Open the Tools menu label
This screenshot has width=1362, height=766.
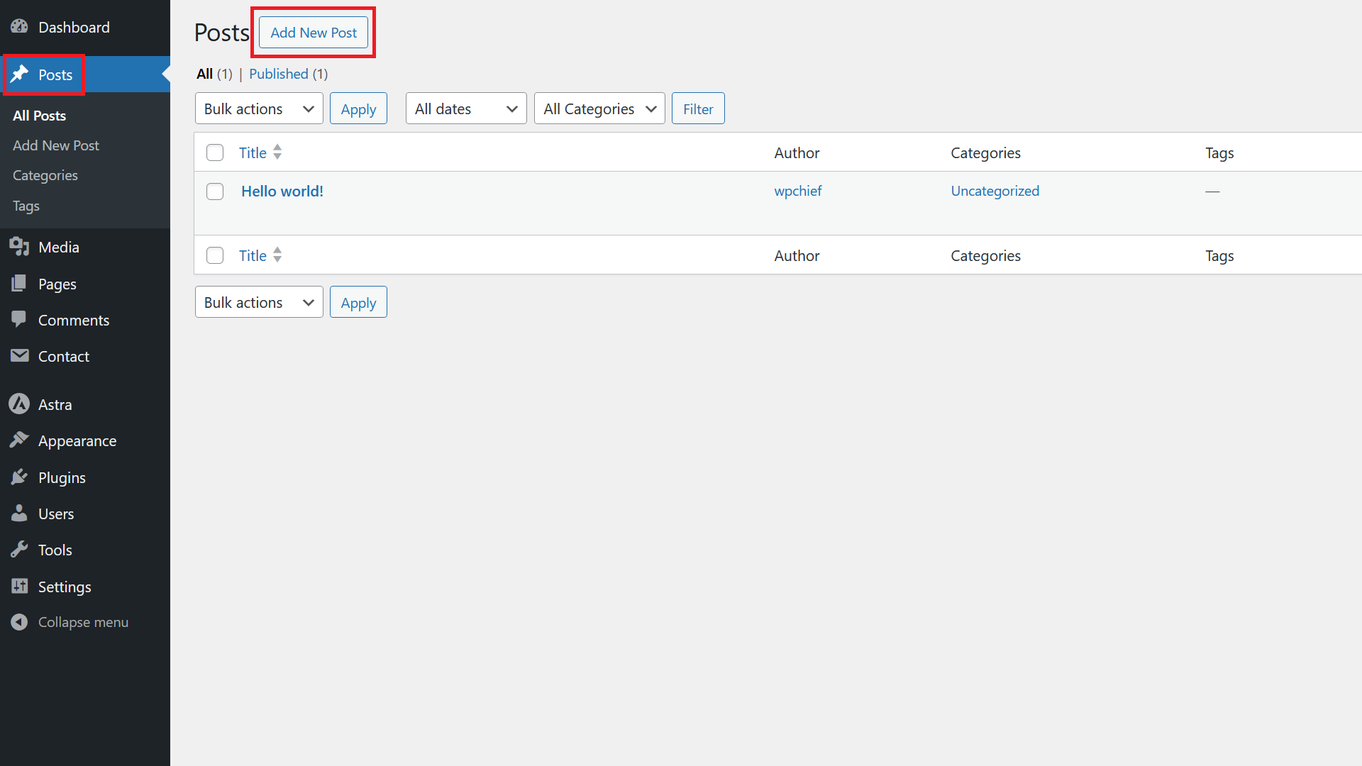tap(55, 550)
